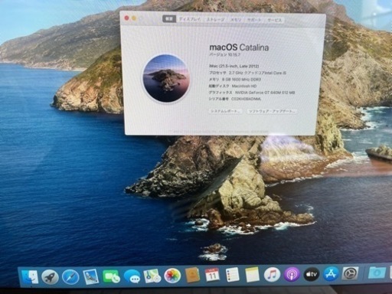Screen dimensions: 392x294
Task: Switch to the サポート tab
Action: (254, 20)
